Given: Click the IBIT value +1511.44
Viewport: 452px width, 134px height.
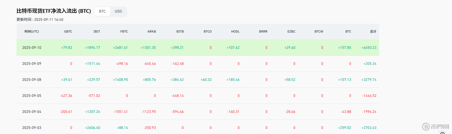Looking at the screenshot, I should 93,64.
